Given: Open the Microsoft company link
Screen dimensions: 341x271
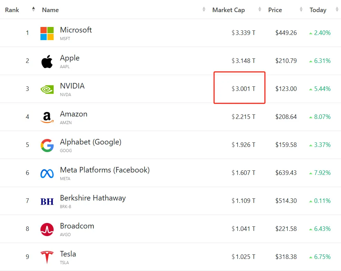Looking at the screenshot, I should coord(76,30).
